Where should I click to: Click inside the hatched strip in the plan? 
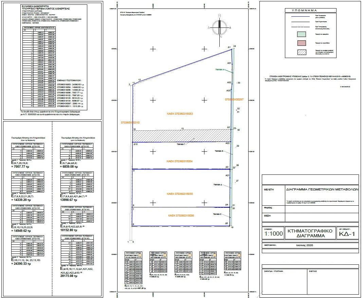(181, 136)
